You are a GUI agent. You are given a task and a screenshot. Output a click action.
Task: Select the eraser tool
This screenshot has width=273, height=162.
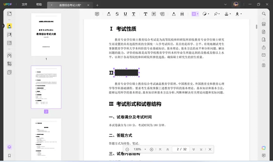pos(182,14)
